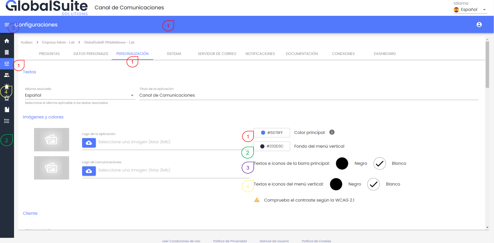Click the home icon in sidebar
The width and height of the screenshot is (494, 243).
pos(7,41)
